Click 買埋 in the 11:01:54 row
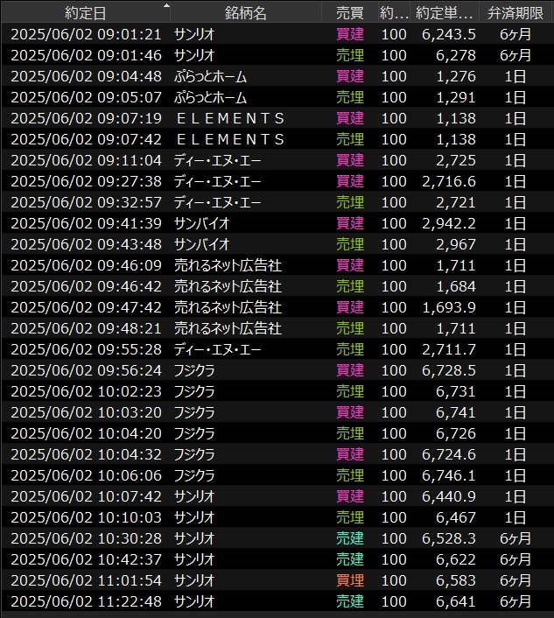The width and height of the screenshot is (554, 618). (350, 580)
